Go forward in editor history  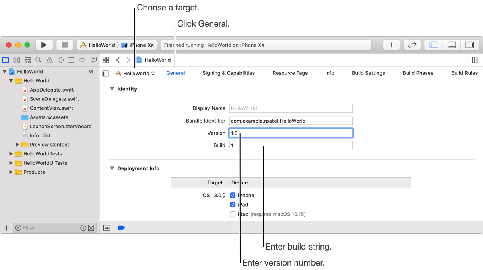point(128,60)
